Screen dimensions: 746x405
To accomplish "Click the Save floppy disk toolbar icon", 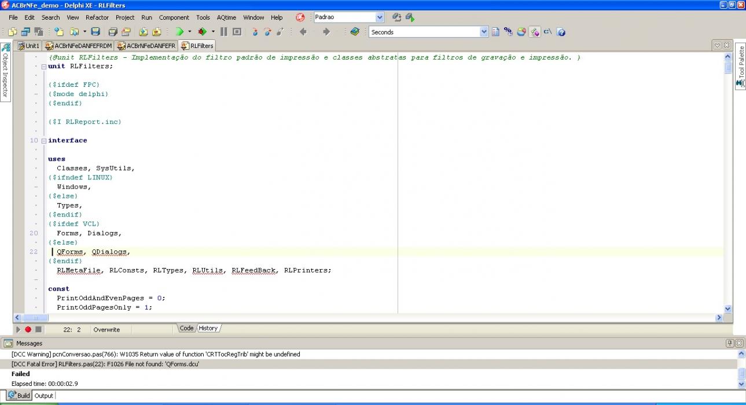I will (x=96, y=32).
